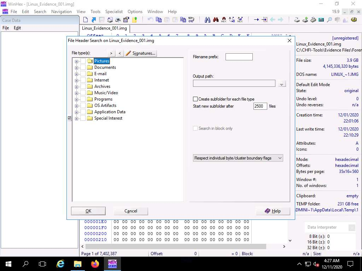Click the Replace Text (A to B) icon

tap(232, 20)
